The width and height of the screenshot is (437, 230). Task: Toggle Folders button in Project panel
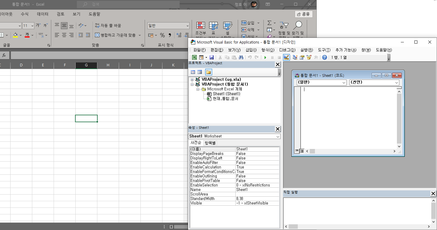[x=209, y=72]
